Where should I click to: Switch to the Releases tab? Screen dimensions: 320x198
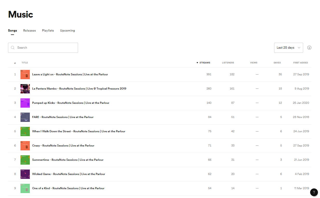(29, 30)
